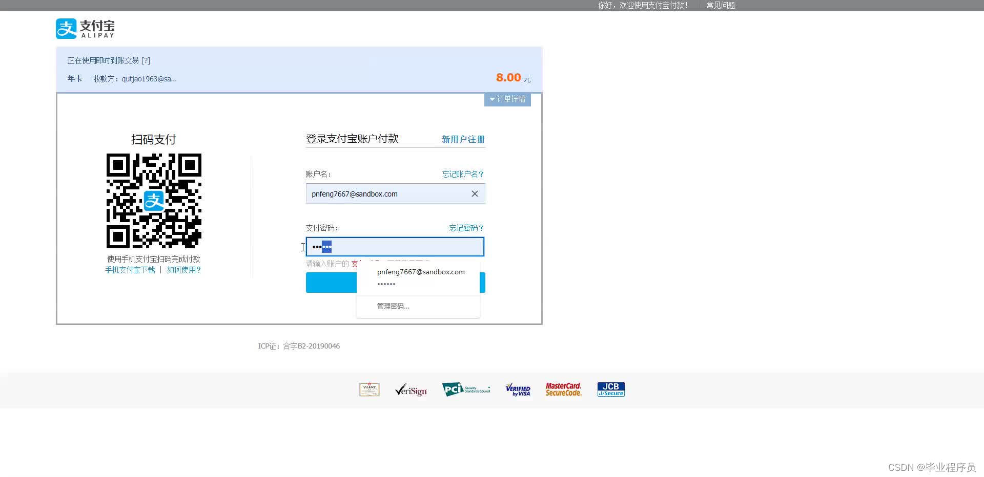Focus the payment password input field
This screenshot has width=984, height=477.
coord(395,247)
